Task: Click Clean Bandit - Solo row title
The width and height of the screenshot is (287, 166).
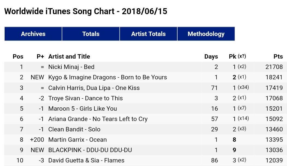Action: click(74, 129)
